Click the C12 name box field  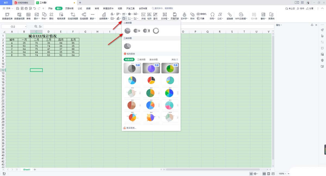[x=14, y=27]
